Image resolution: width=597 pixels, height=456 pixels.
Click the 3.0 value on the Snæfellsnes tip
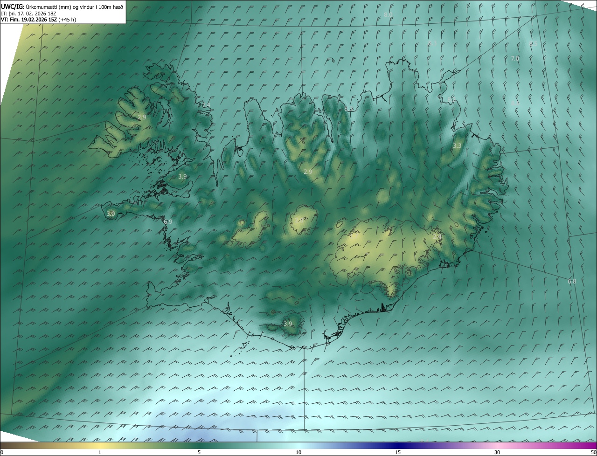[x=111, y=214]
